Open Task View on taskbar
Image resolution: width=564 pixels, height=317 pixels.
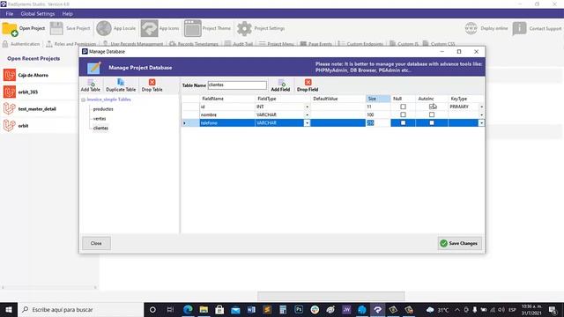170,309
